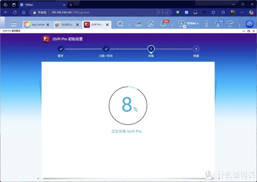Close the App Center tab
The image size is (257, 182).
(48, 25)
